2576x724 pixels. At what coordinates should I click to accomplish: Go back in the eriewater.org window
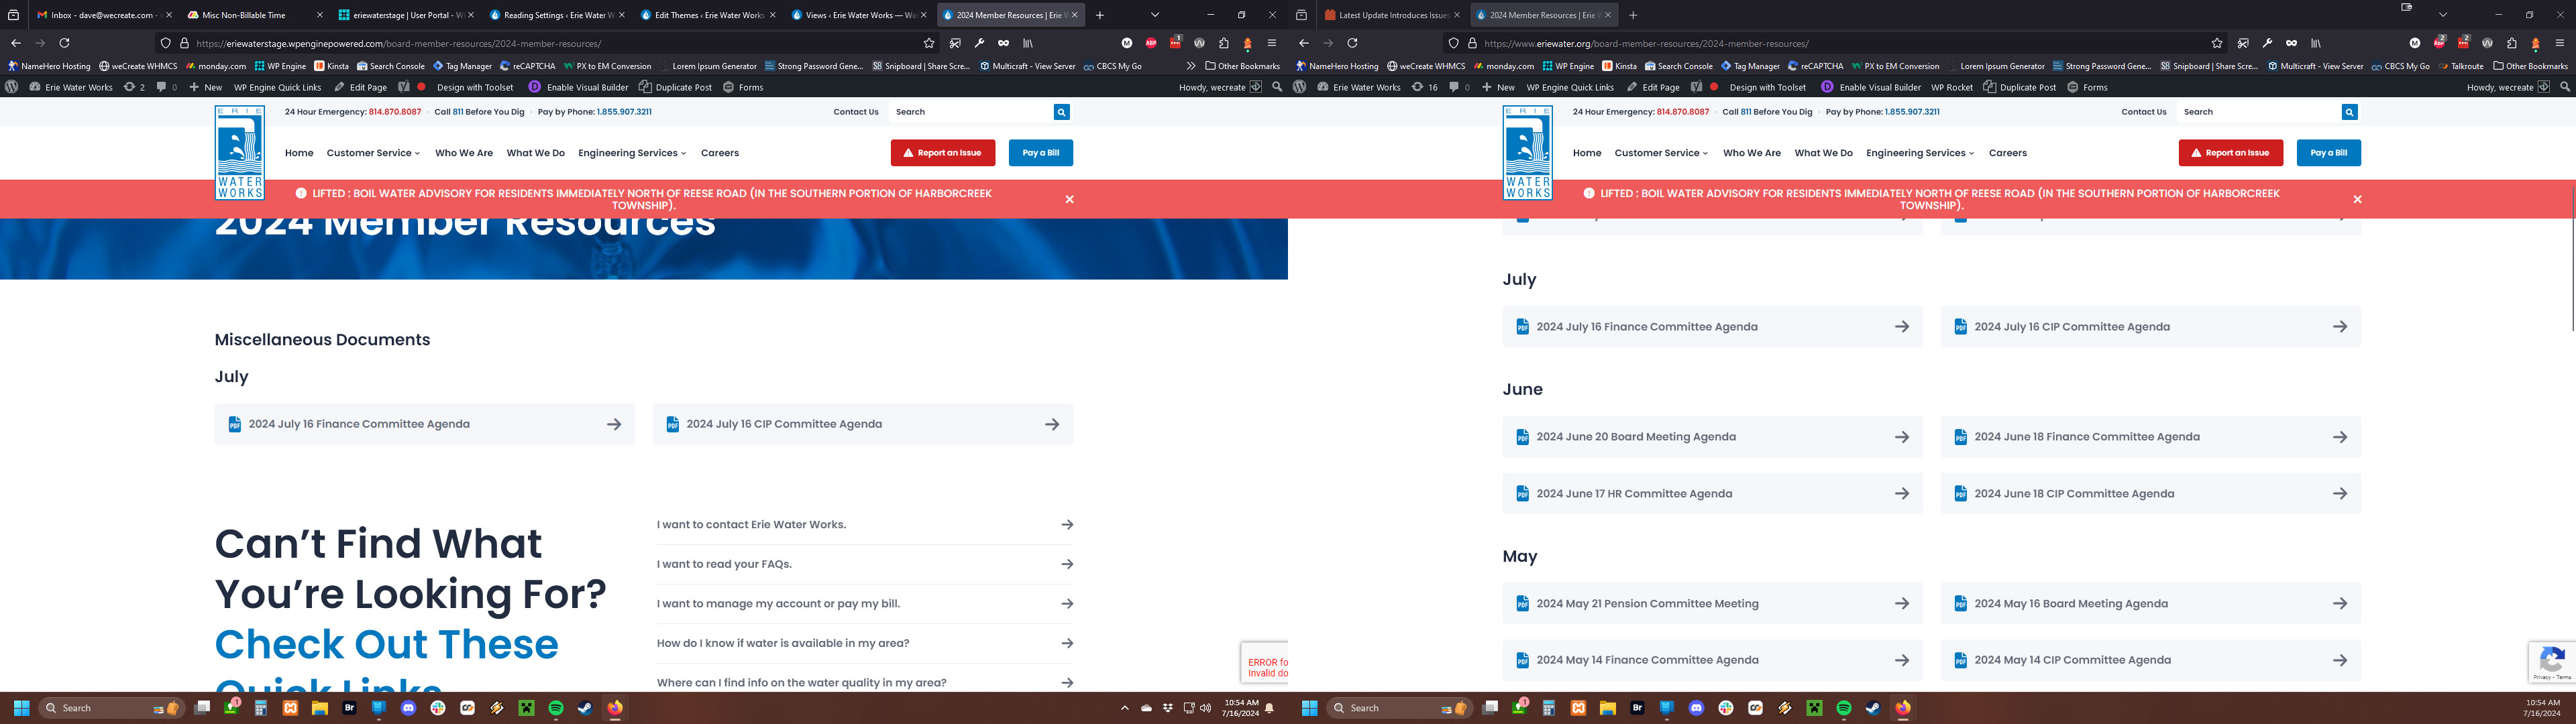coord(1304,43)
